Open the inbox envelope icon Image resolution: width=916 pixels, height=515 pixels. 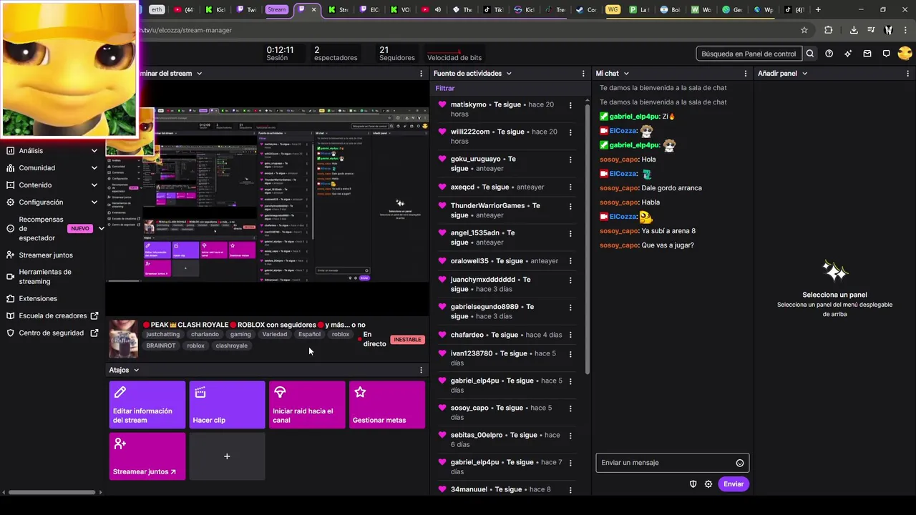pyautogui.click(x=867, y=54)
